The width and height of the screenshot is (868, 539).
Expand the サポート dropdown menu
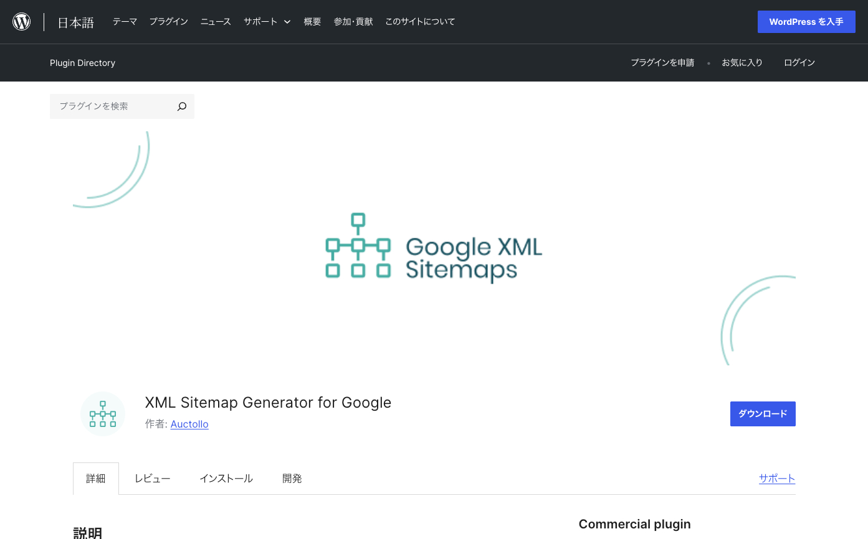[267, 22]
